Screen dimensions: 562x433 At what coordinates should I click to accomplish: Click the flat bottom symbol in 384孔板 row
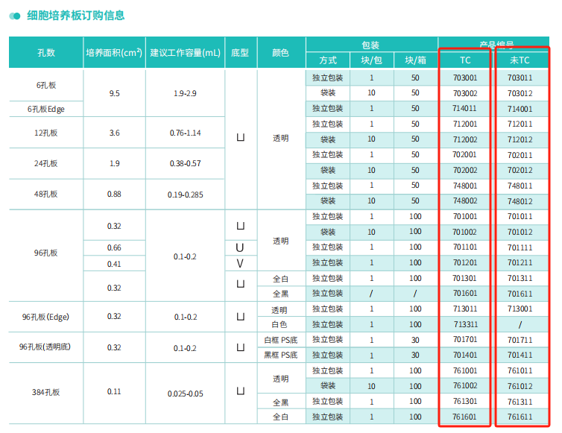point(240,391)
